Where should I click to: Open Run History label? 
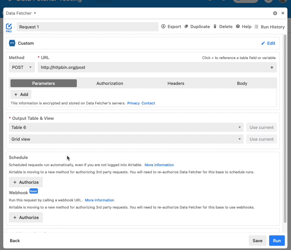pyautogui.click(x=273, y=27)
